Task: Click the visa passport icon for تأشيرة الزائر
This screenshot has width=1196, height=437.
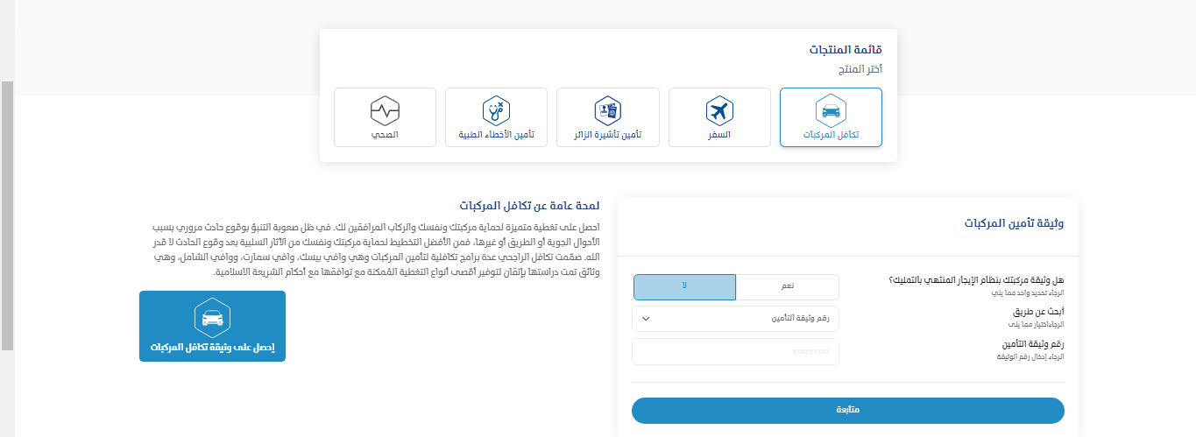Action: [607, 111]
